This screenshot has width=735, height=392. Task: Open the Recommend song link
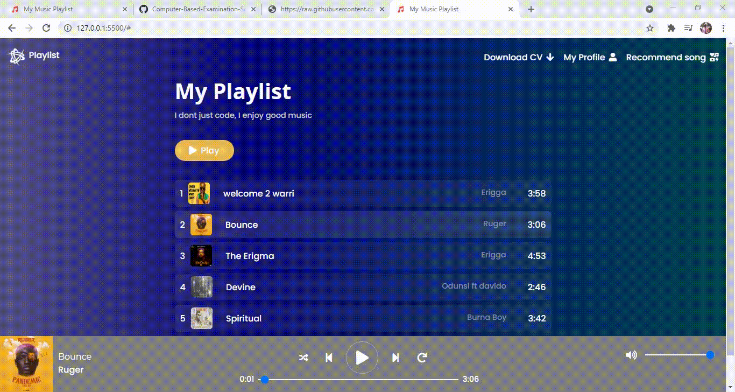tap(673, 58)
